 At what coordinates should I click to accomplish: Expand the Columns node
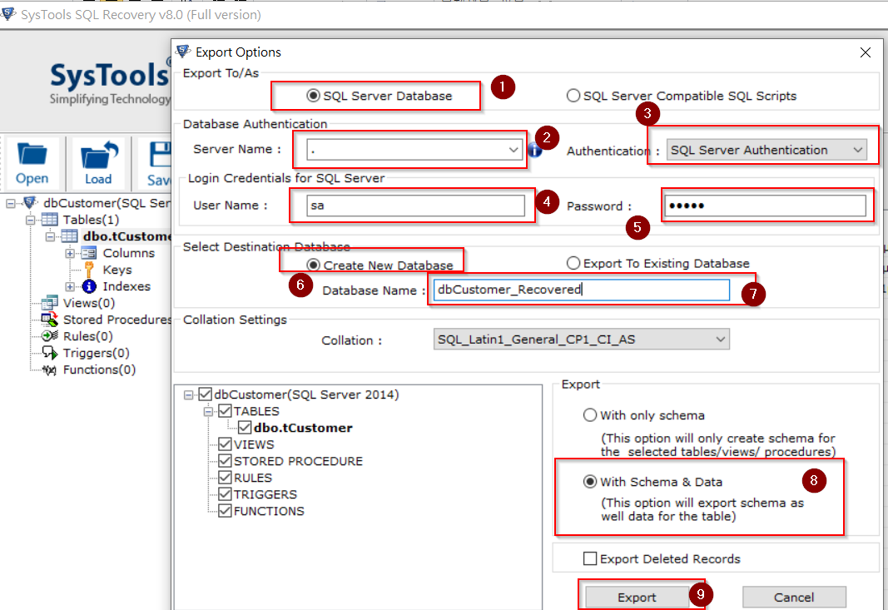70,253
